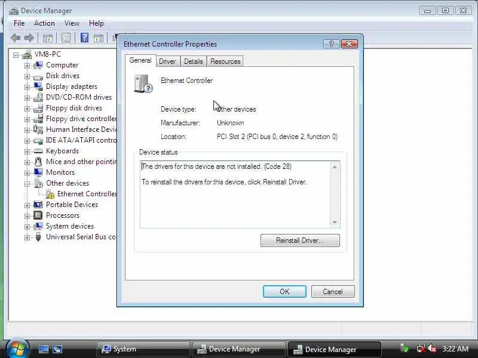Switch to the Driver tab
Screen dimensions: 478x358
pos(167,61)
